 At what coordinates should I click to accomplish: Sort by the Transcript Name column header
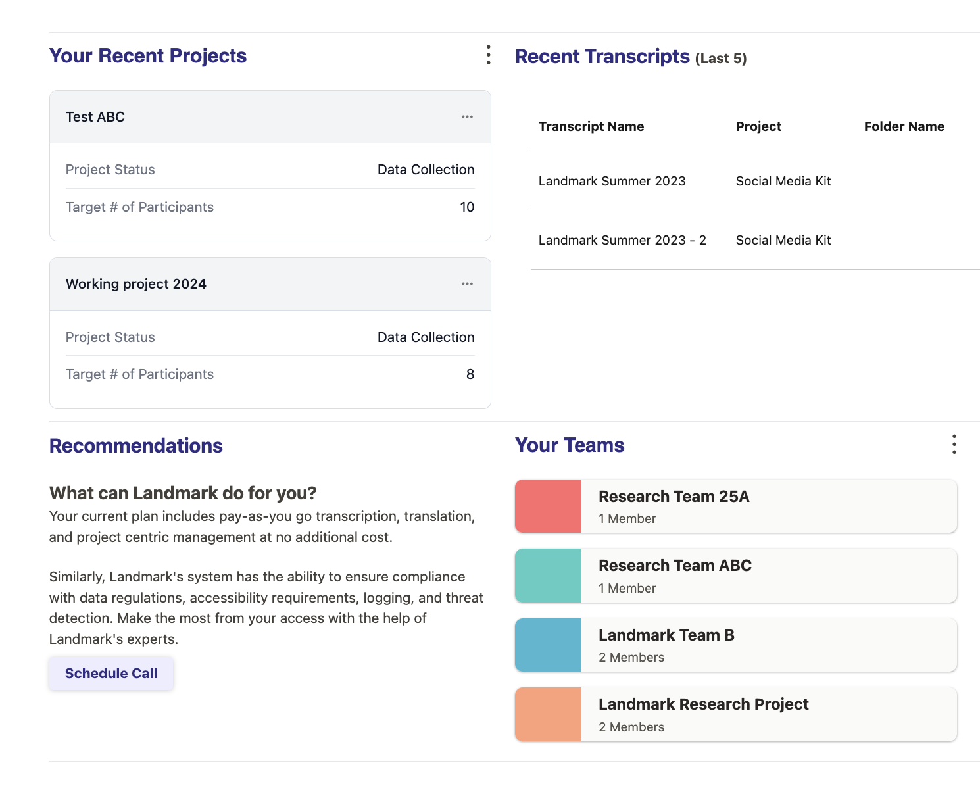[591, 126]
